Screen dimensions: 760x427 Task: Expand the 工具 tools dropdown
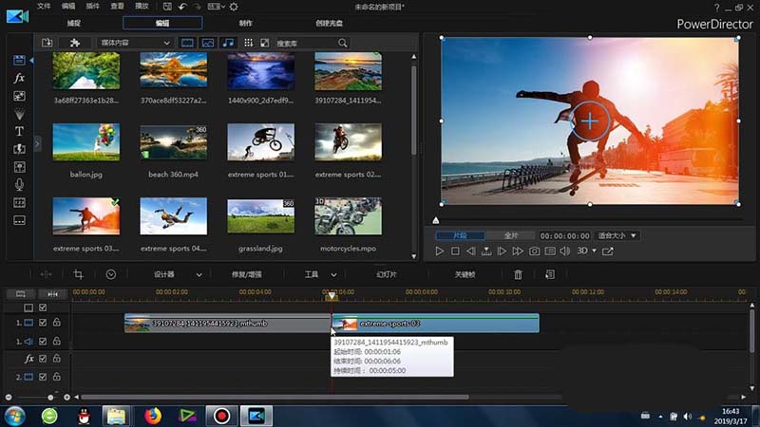pos(317,274)
